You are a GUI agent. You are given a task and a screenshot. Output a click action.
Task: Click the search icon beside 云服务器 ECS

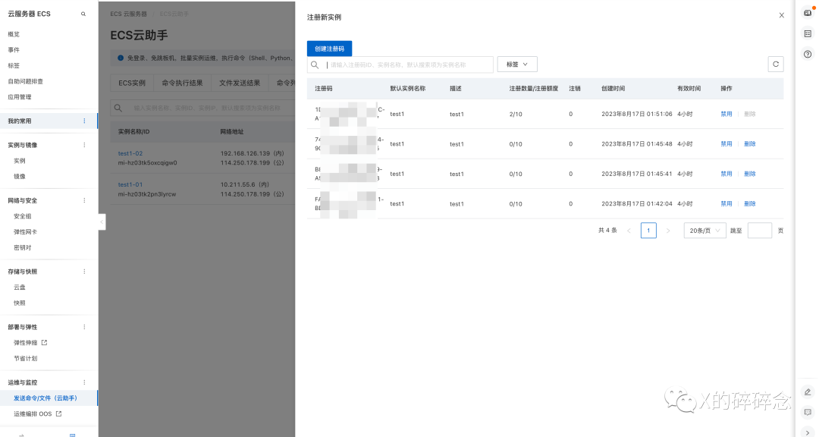coord(83,14)
